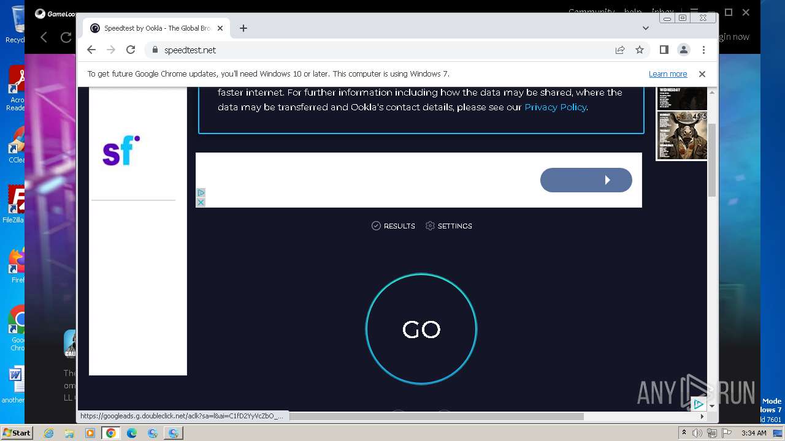
Task: Select first GameLoop taskbar icon
Action: coord(153,433)
